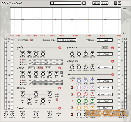
Task: Toggle the gate section power button
Action: click(60, 48)
